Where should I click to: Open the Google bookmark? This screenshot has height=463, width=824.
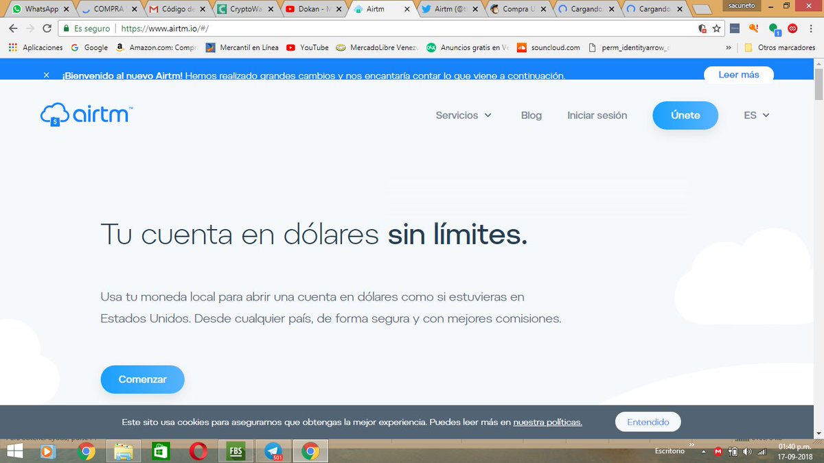tap(89, 48)
